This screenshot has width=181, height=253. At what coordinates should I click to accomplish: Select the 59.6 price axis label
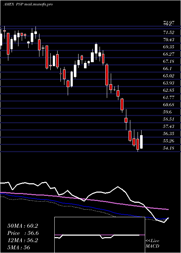click(x=167, y=112)
